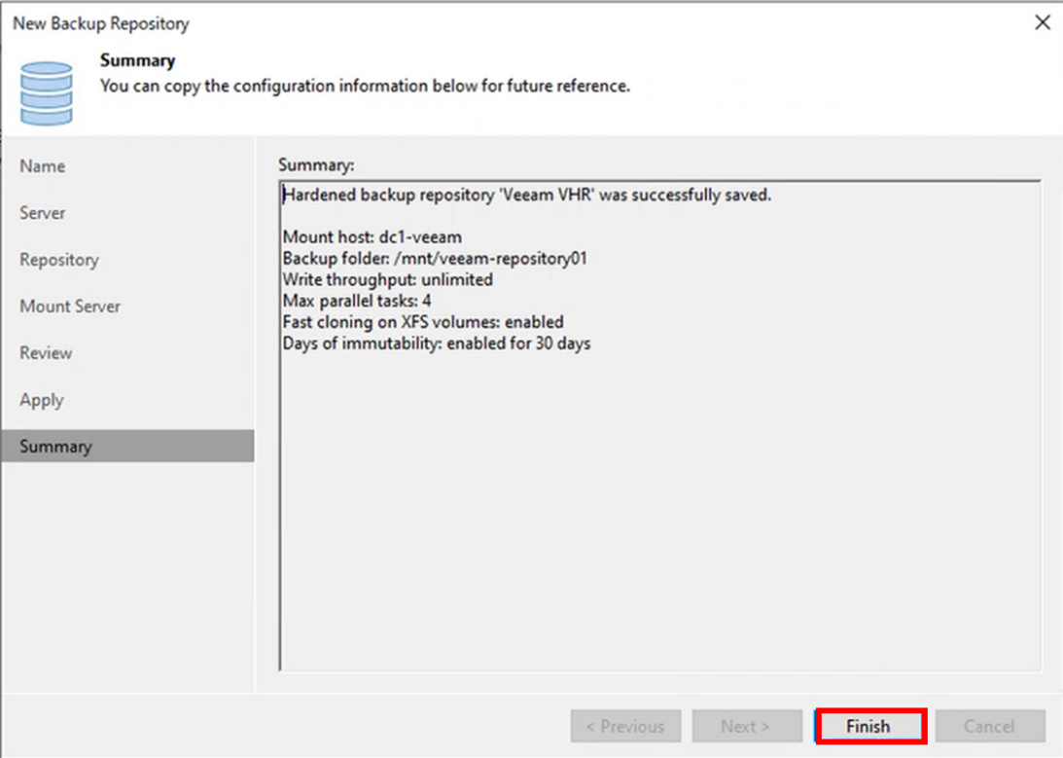This screenshot has width=1063, height=758.
Task: Click the 'Mount host: dc1-veeam' line
Action: [x=372, y=237]
